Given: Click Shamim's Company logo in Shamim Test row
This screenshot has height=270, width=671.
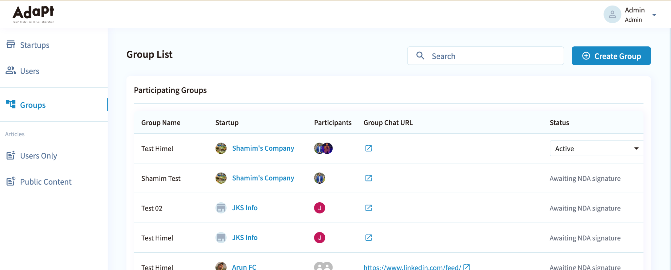Looking at the screenshot, I should (x=221, y=178).
